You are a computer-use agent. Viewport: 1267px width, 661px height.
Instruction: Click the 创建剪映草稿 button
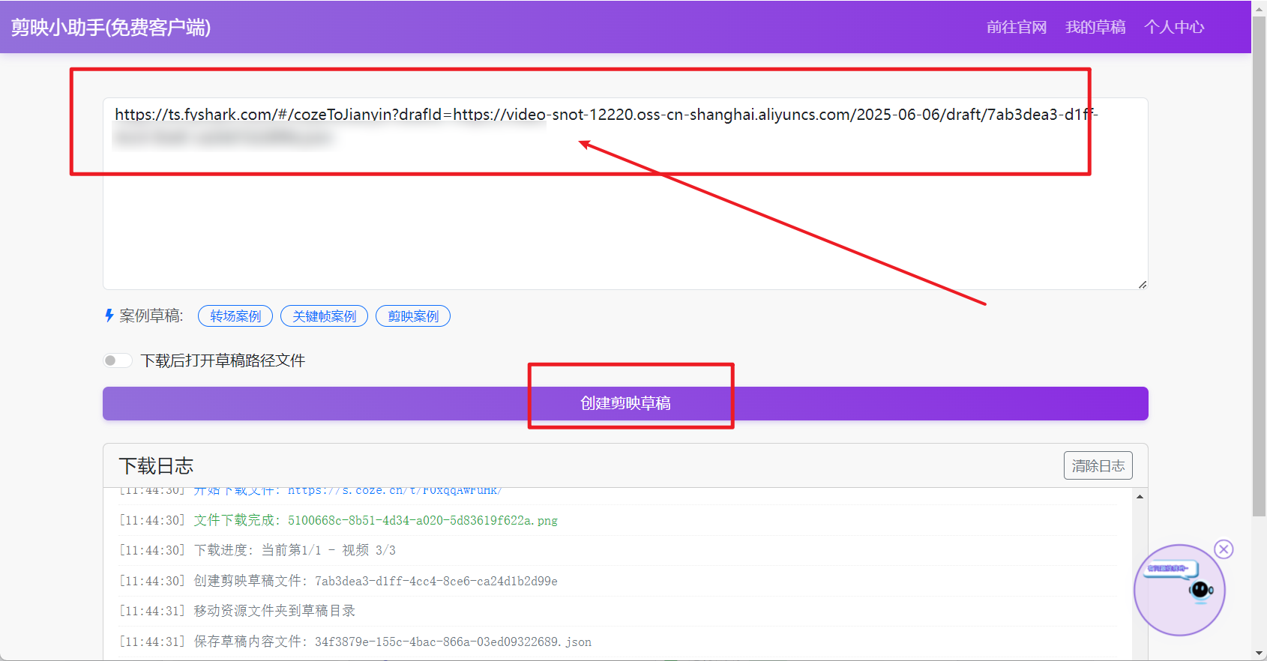point(625,403)
